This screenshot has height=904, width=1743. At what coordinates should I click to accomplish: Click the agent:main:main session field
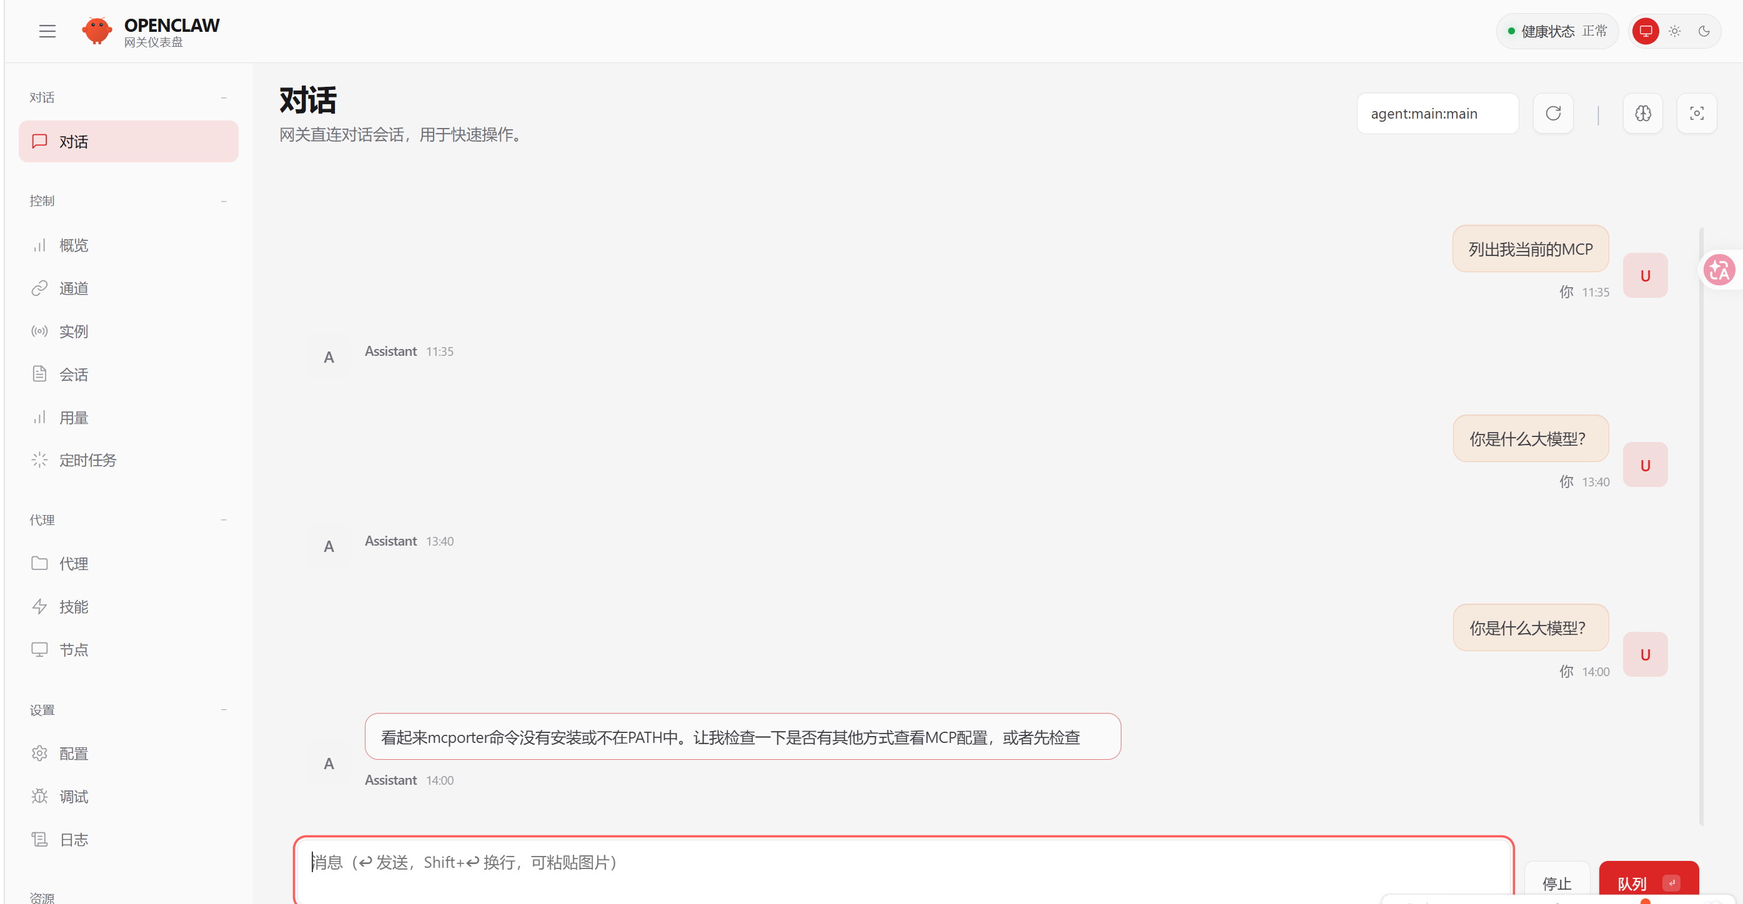(1437, 114)
